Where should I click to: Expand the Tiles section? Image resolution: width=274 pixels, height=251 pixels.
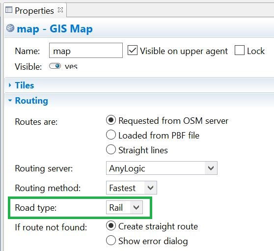click(x=10, y=85)
